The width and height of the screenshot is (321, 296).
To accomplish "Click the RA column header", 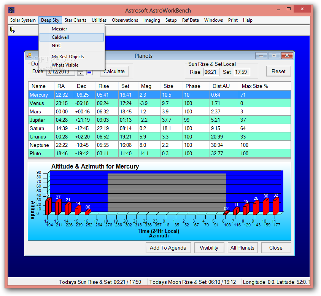I will (x=64, y=86).
